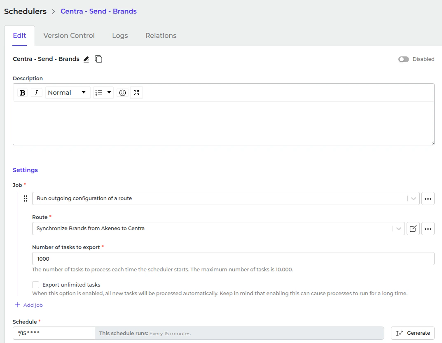Screen dimensions: 442x343
Task: Toggle italic formatting in Description editor
Action: coord(36,93)
